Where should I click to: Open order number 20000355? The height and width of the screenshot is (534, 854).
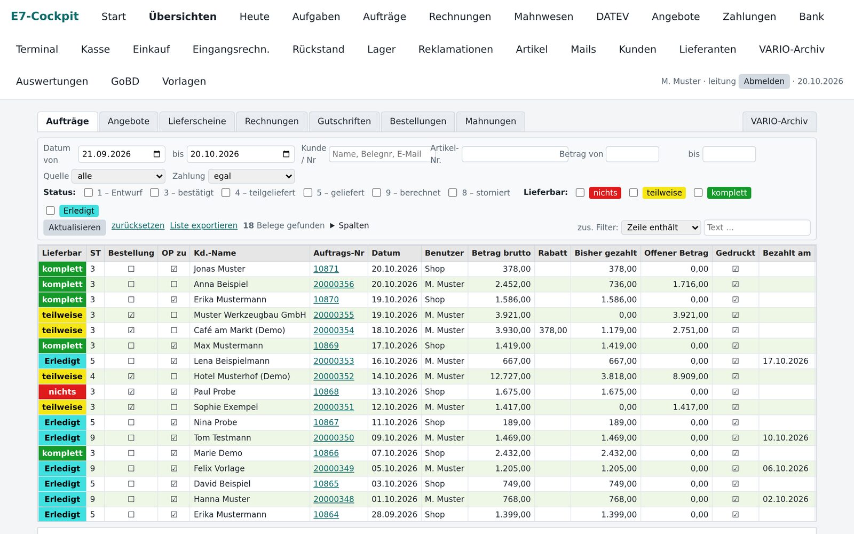tap(334, 315)
